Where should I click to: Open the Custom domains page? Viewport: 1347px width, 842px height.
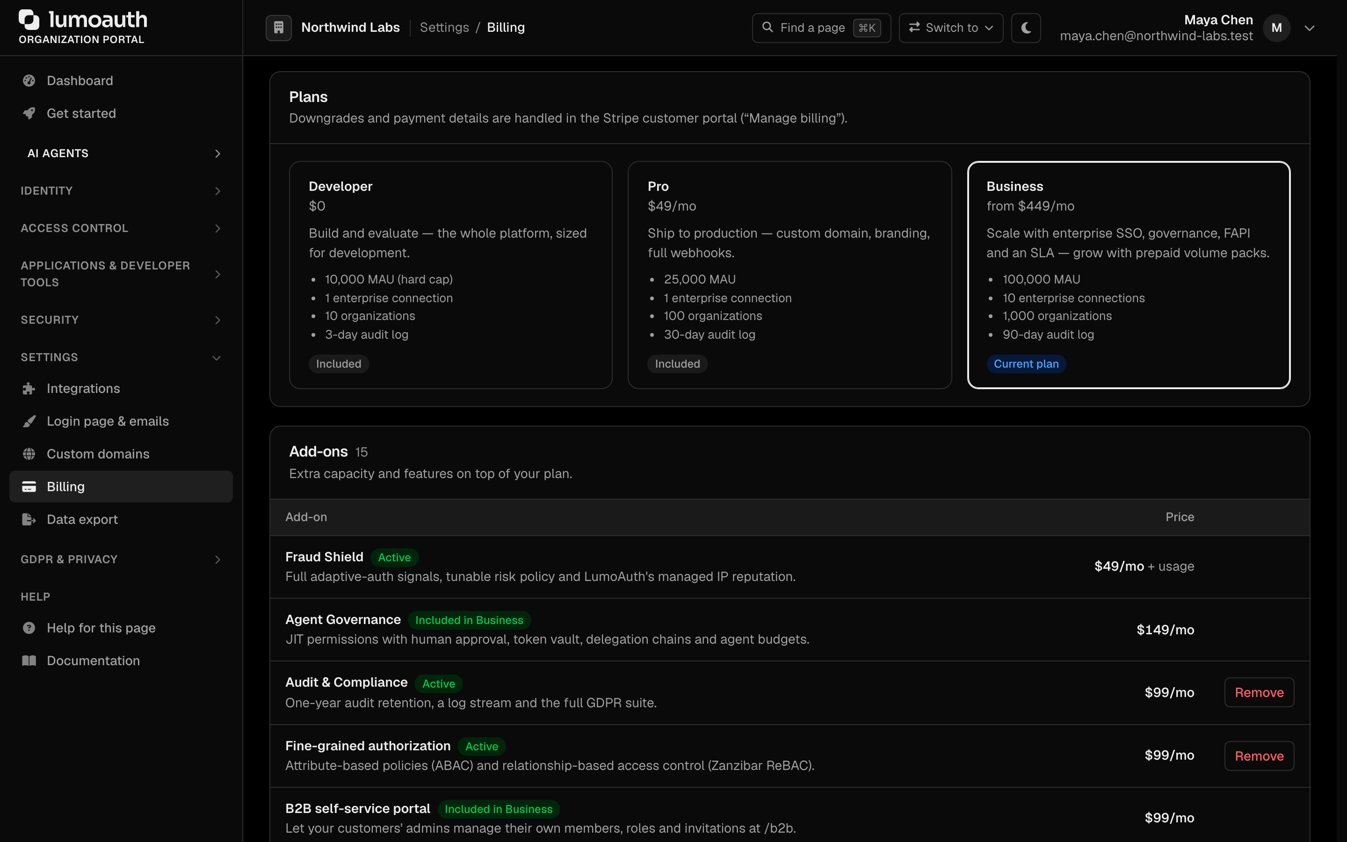click(121, 454)
